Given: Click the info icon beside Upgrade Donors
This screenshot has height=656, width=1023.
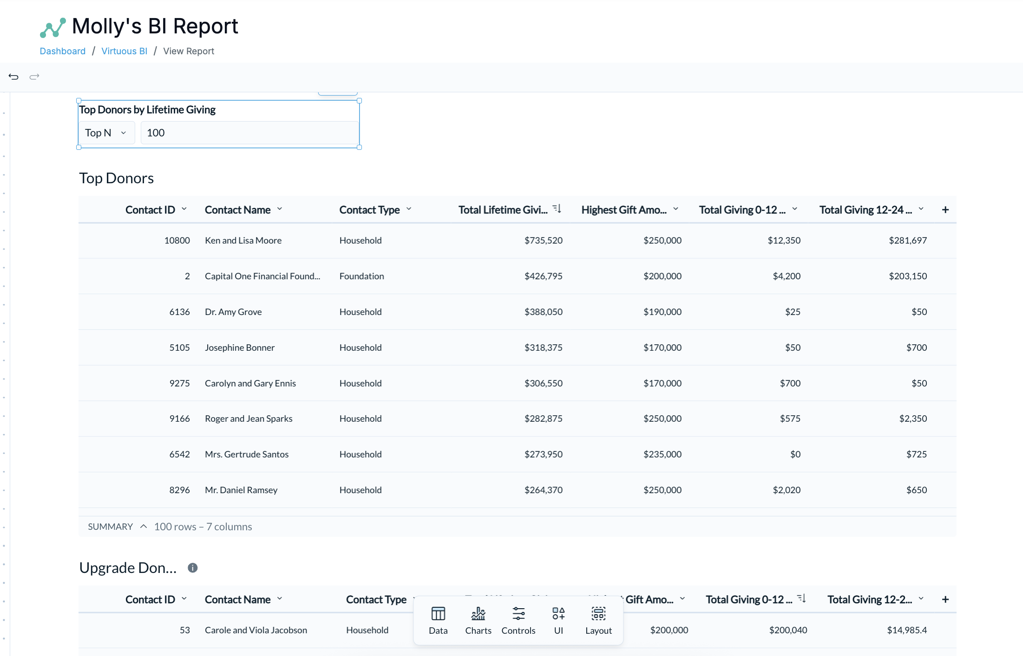Looking at the screenshot, I should tap(193, 568).
